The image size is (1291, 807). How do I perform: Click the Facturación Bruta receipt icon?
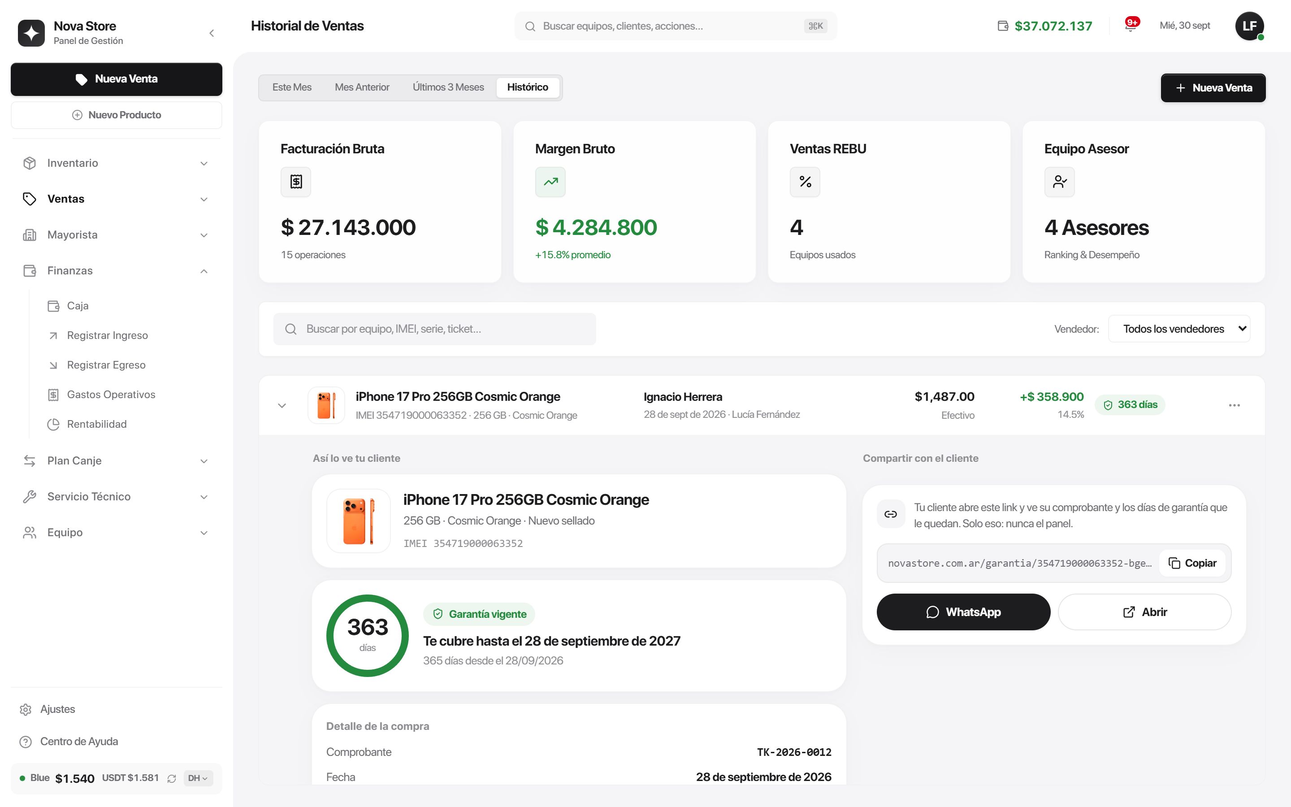(x=296, y=182)
